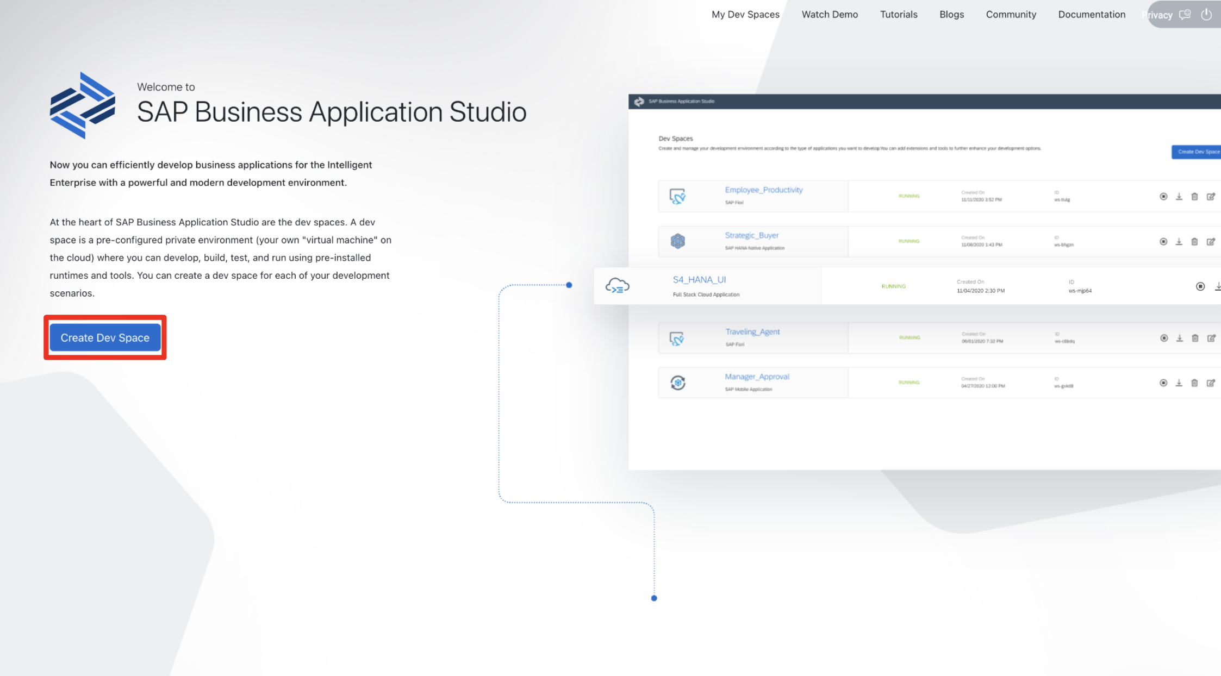Click the Employee_Productivity dev space name
The width and height of the screenshot is (1221, 676).
[x=763, y=190]
